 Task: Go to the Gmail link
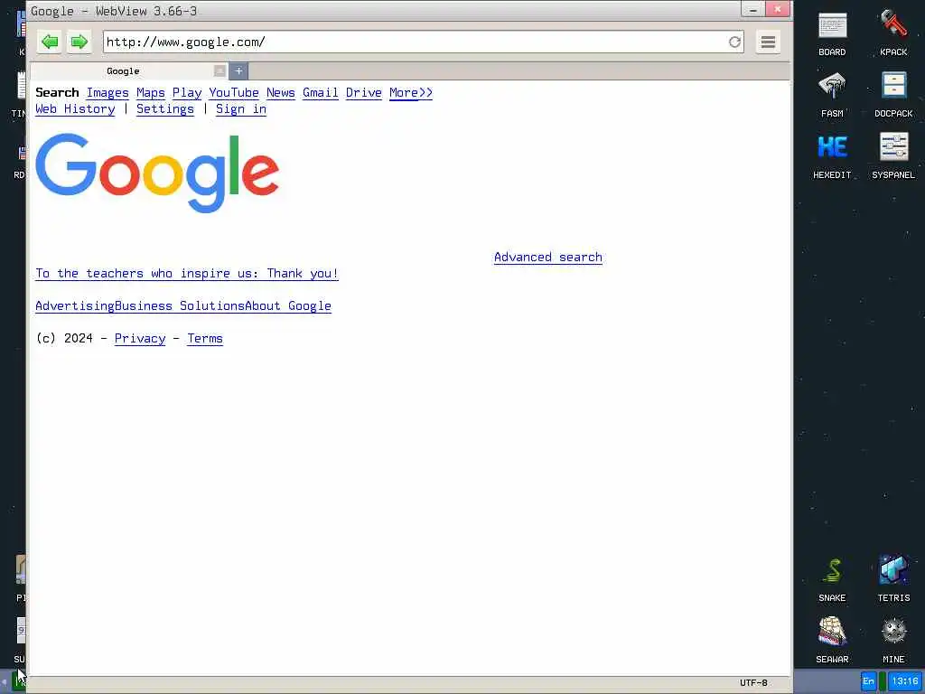pyautogui.click(x=321, y=93)
